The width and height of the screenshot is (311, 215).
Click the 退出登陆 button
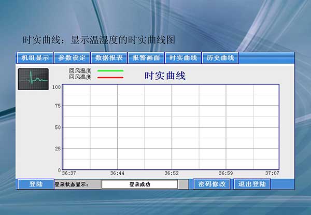[x=252, y=184]
